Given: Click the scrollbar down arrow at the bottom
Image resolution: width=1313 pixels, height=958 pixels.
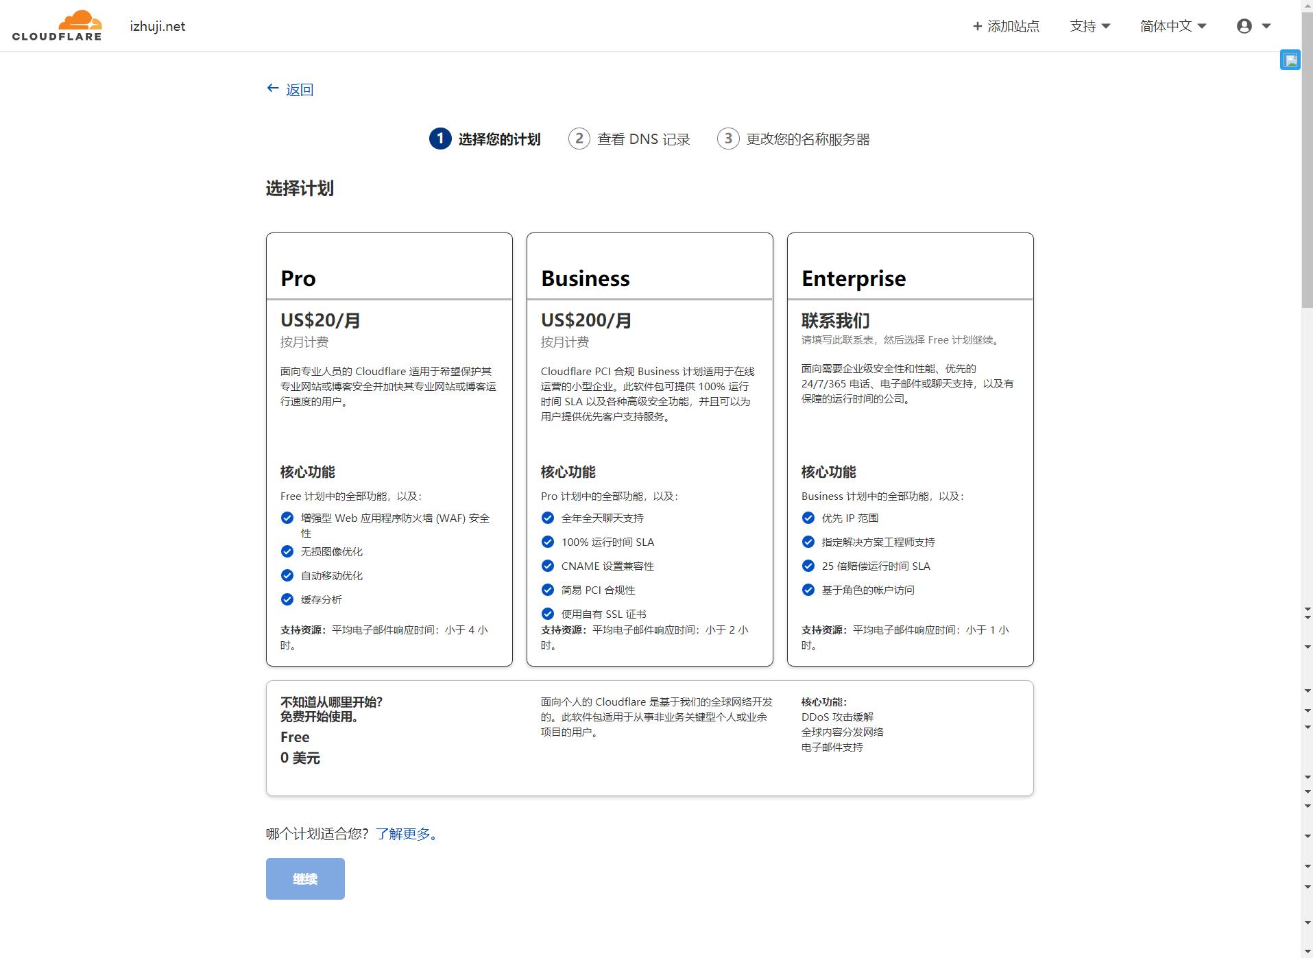Looking at the screenshot, I should coord(1307,952).
